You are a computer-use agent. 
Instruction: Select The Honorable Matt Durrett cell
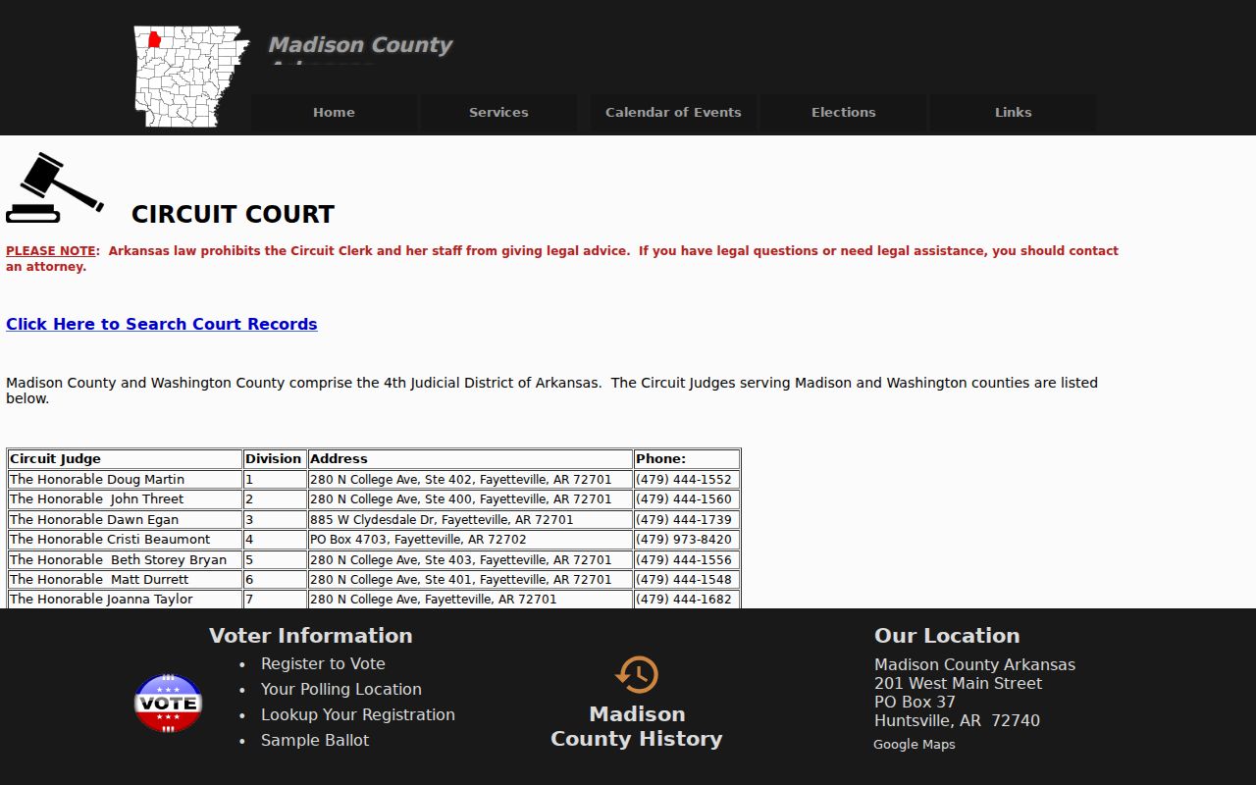(x=125, y=579)
